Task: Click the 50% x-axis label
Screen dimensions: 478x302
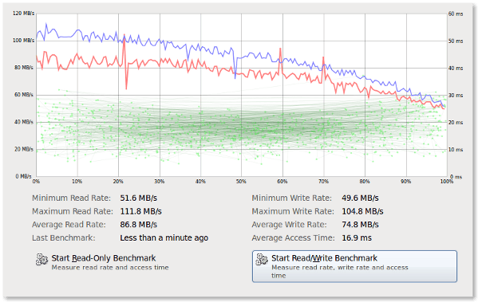Action: pos(241,182)
